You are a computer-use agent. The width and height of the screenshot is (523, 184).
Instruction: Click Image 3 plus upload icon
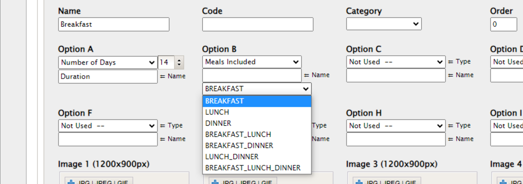coord(359,182)
